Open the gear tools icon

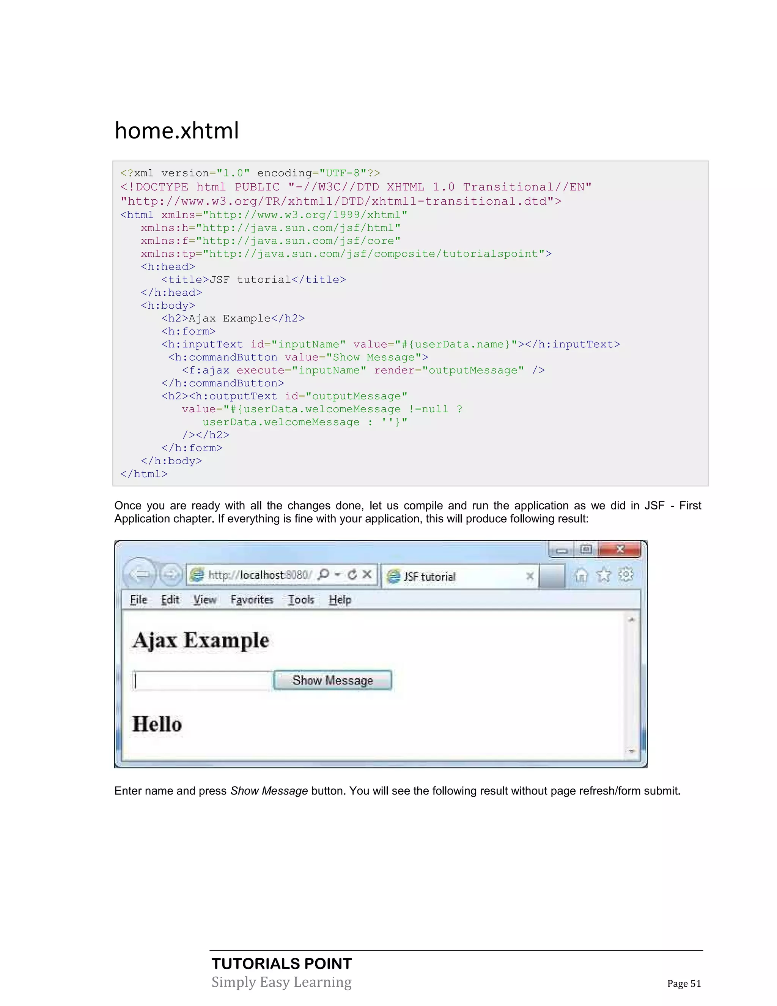click(626, 574)
